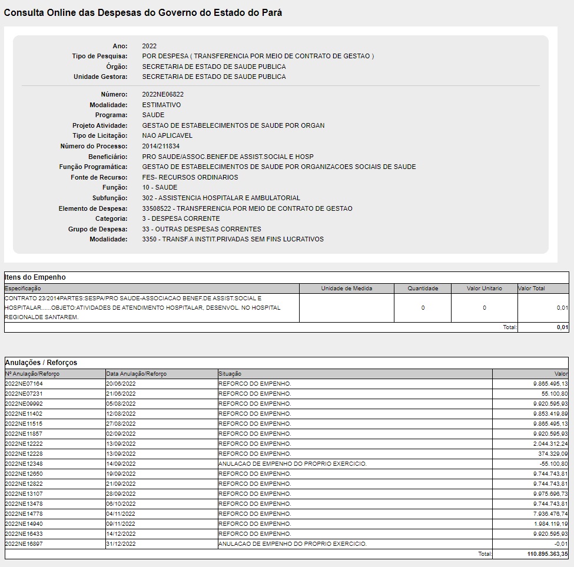Click the 'Anulações / Reforços' section header
574x567 pixels.
(41, 363)
